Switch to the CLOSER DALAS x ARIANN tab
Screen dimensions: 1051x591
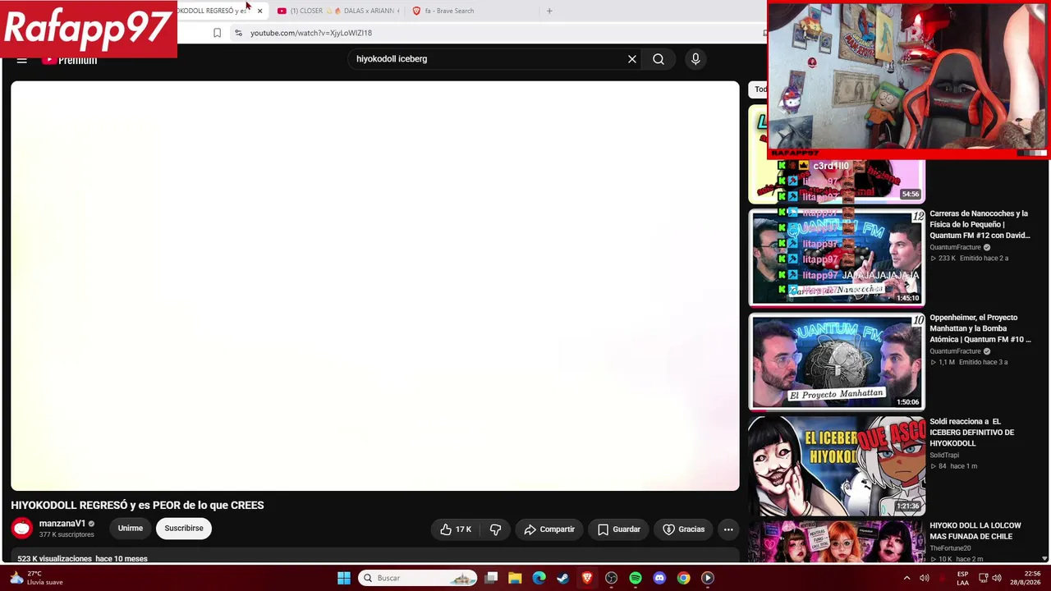point(337,11)
